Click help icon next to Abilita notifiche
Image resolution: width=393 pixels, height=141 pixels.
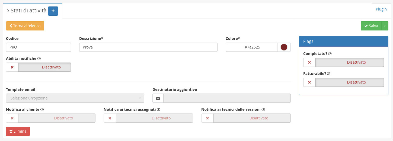coord(39,59)
